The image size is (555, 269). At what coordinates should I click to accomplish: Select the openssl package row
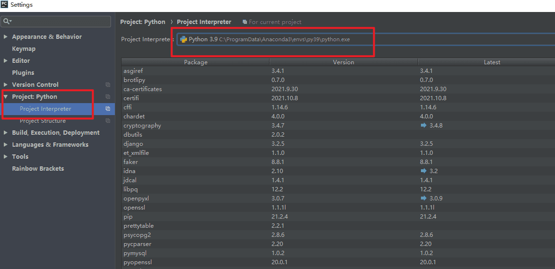pyautogui.click(x=338, y=208)
